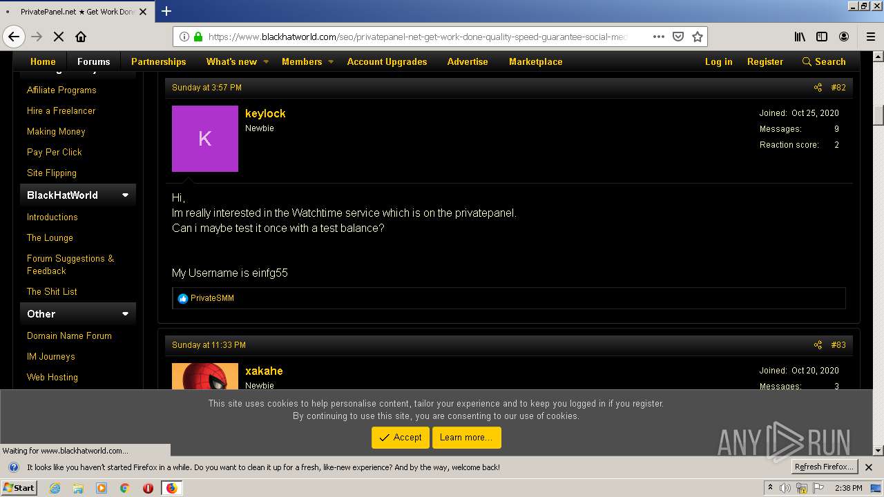Show hidden tray icons arrow
Image resolution: width=884 pixels, height=497 pixels.
point(770,488)
